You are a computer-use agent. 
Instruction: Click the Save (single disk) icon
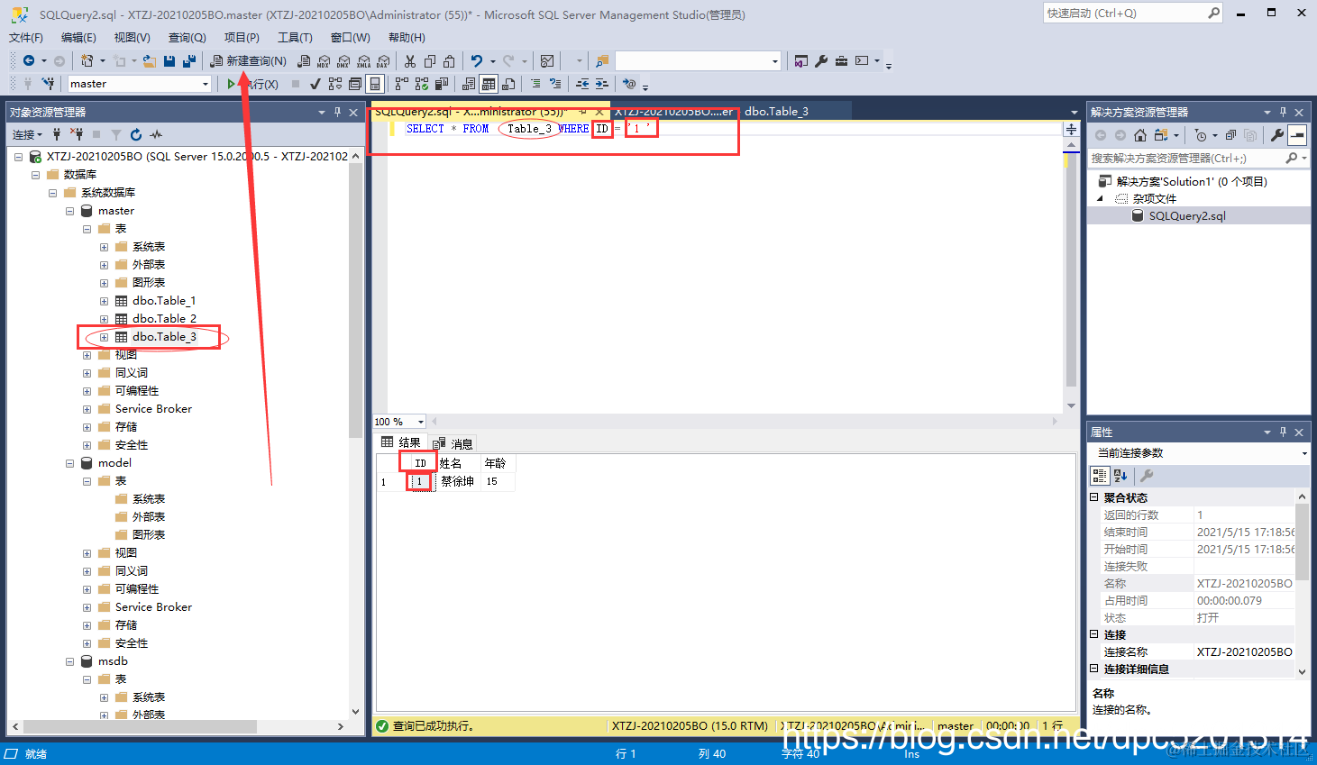(169, 61)
